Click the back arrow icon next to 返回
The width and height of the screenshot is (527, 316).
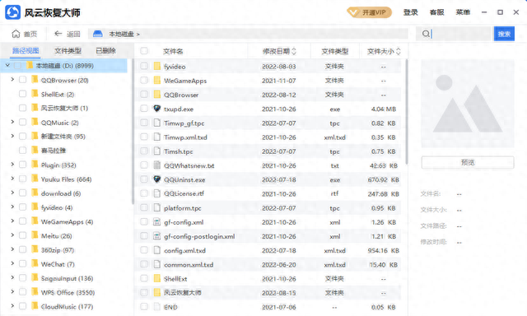58,34
